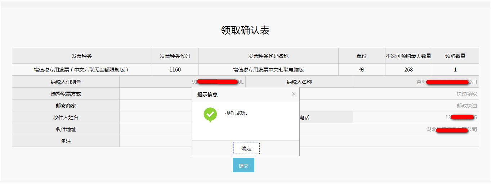Click the 领购数量 column header
Image resolution: width=491 pixels, height=194 pixels.
point(455,56)
